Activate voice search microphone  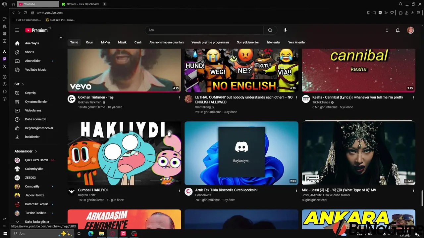click(285, 30)
